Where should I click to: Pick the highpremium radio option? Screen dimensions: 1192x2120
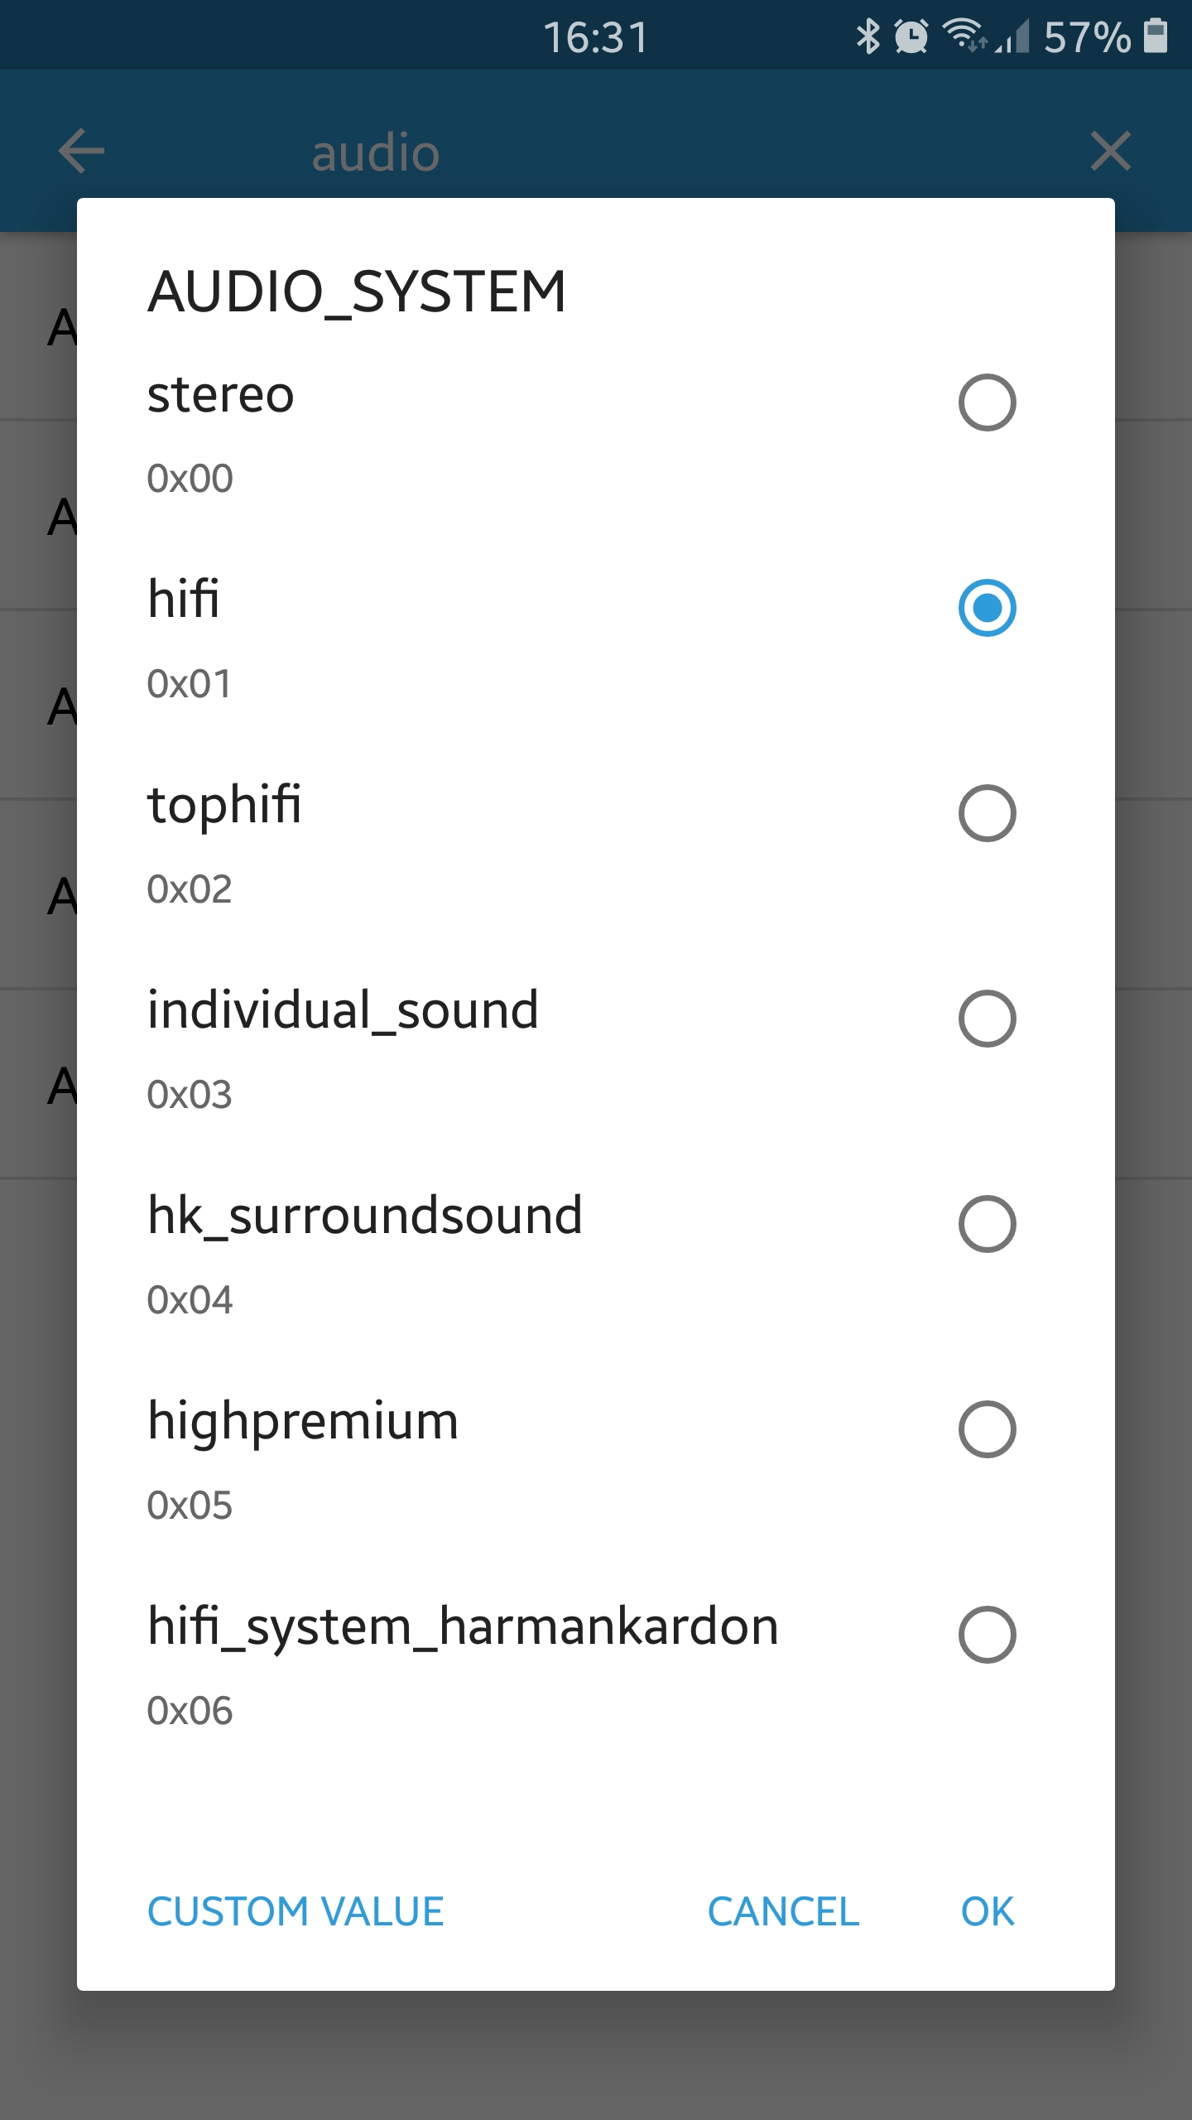[987, 1429]
